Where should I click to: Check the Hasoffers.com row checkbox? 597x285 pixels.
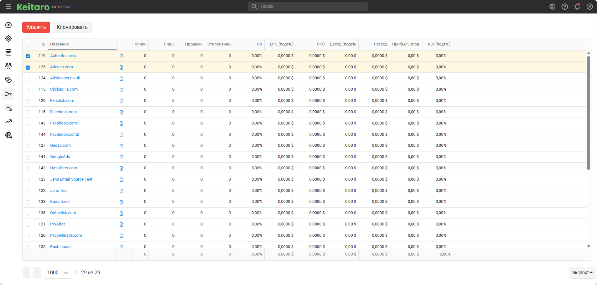click(28, 168)
